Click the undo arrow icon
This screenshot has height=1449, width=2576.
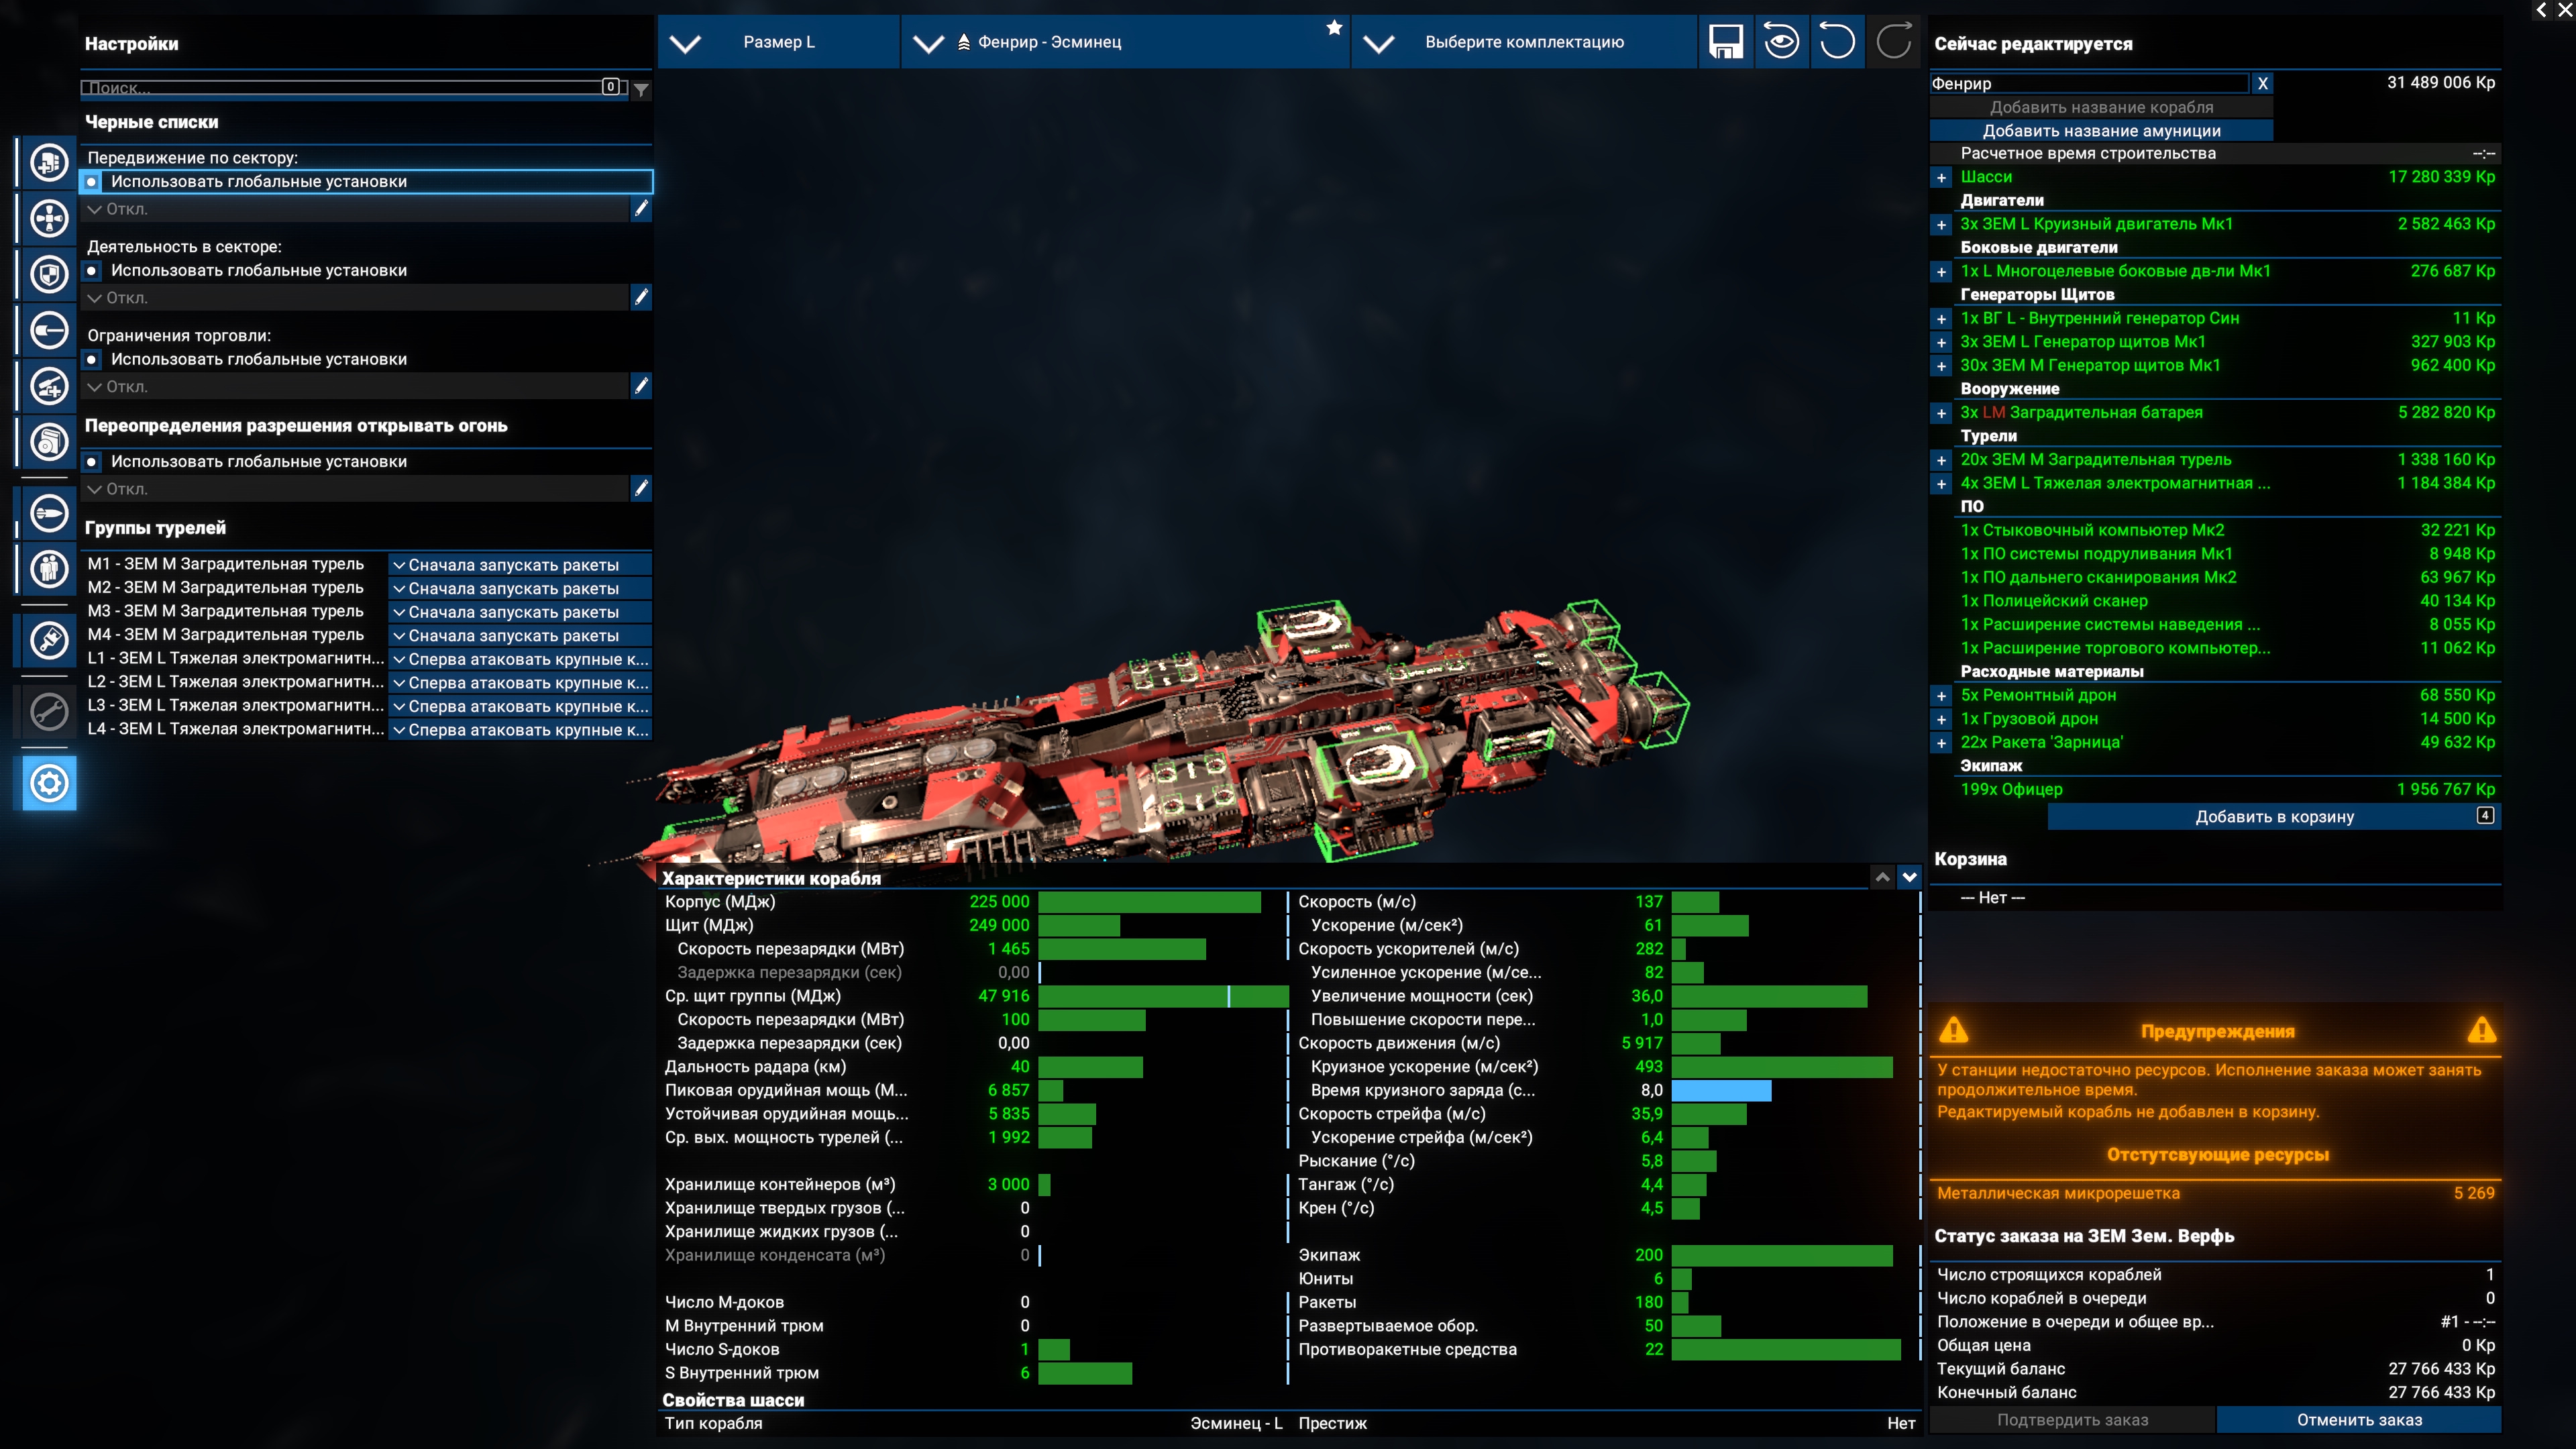point(1837,42)
